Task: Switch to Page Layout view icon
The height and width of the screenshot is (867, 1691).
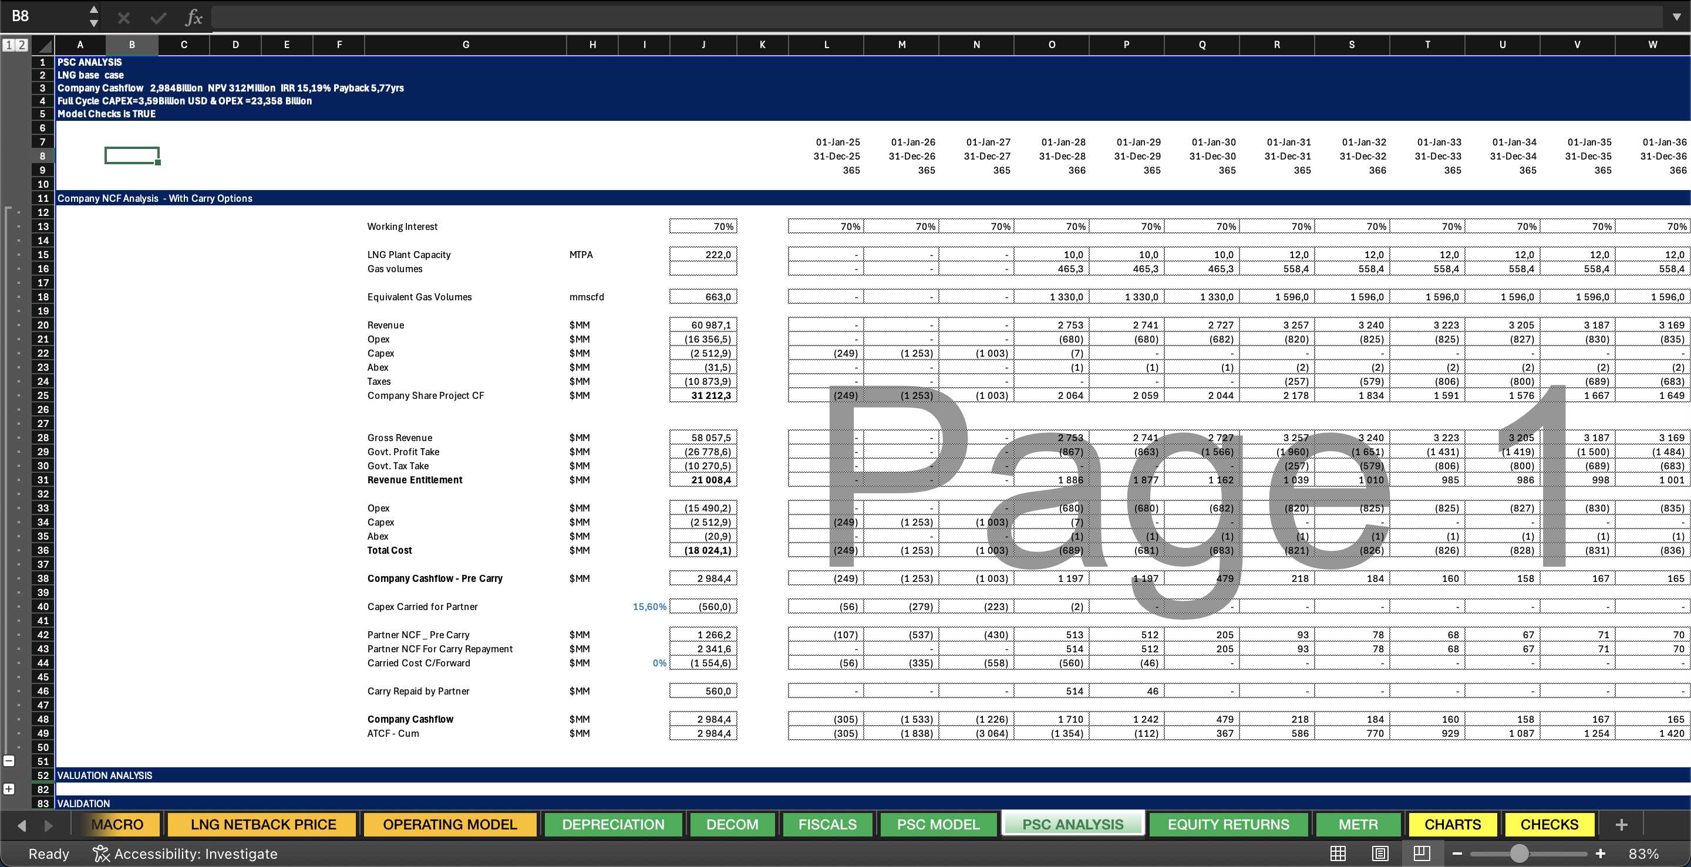Action: [x=1380, y=854]
